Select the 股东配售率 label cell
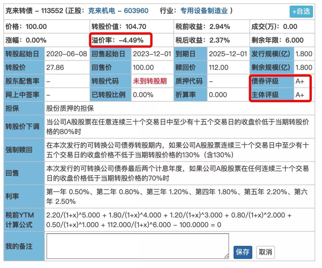The height and width of the screenshot is (268, 322). pyautogui.click(x=24, y=81)
